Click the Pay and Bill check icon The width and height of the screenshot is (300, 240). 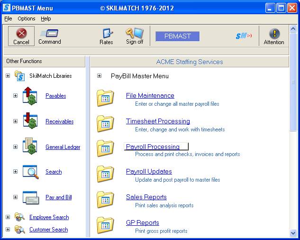click(31, 197)
